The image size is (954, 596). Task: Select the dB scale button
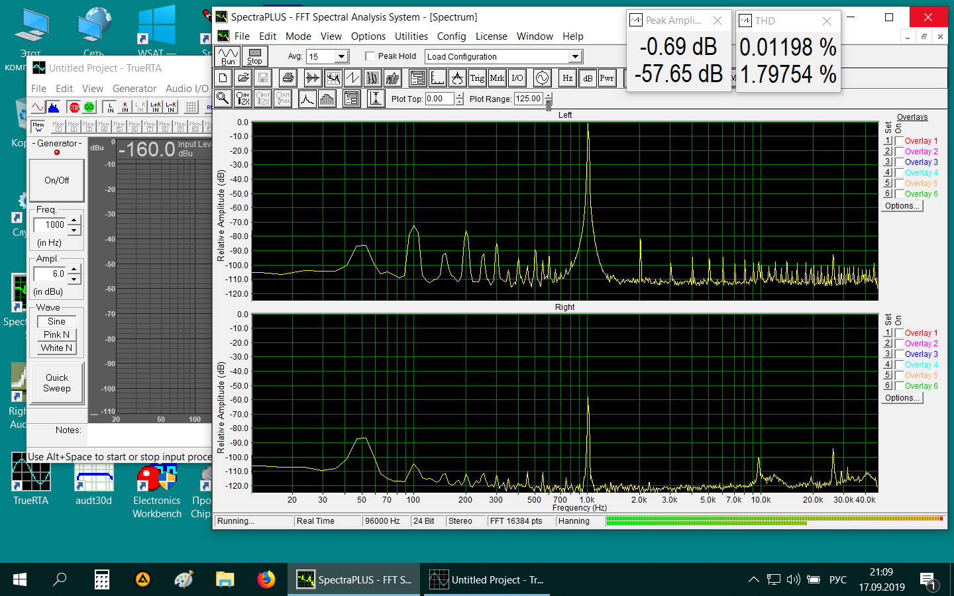pyautogui.click(x=588, y=78)
